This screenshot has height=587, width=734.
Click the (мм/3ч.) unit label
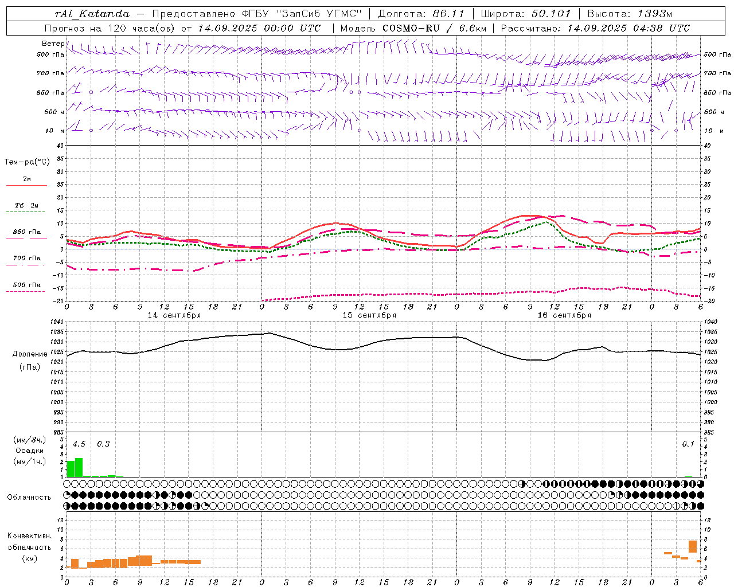point(29,440)
